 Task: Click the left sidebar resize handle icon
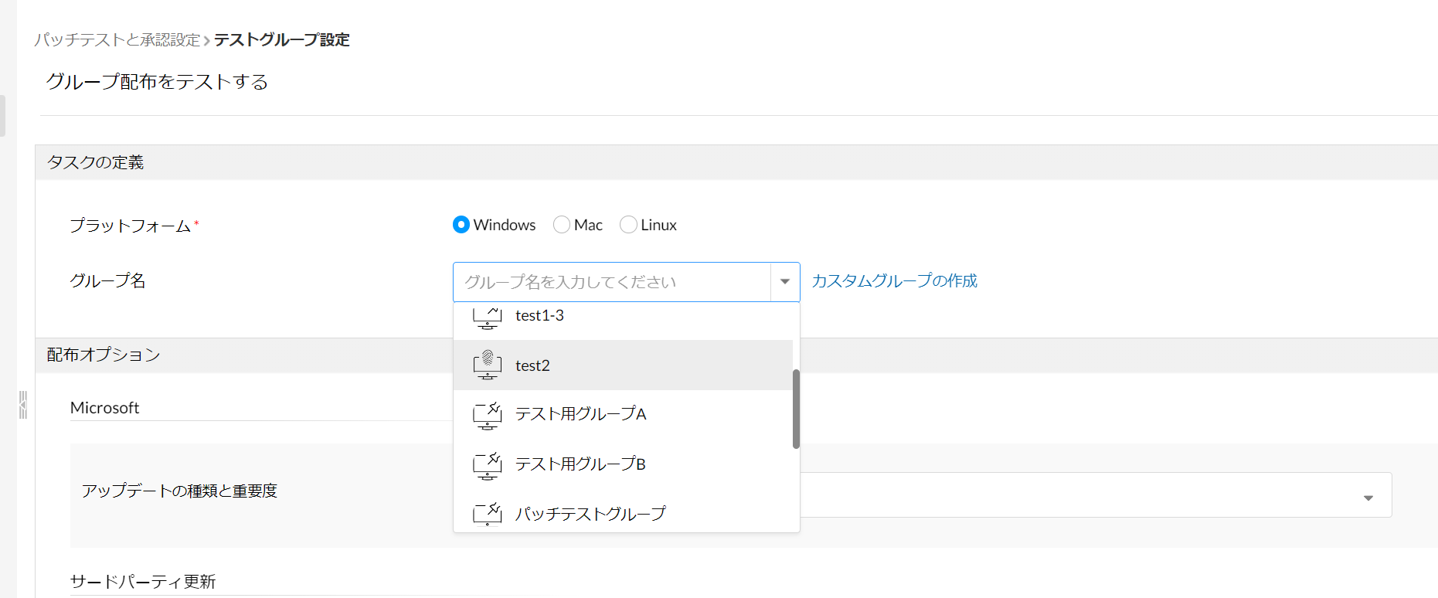(23, 404)
